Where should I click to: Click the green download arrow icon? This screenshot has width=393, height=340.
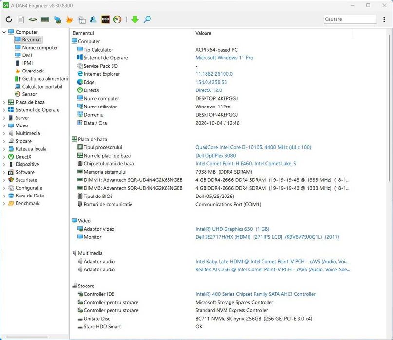pos(135,19)
